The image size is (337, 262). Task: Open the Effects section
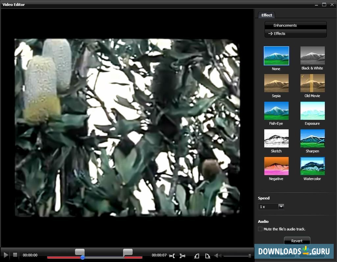296,34
